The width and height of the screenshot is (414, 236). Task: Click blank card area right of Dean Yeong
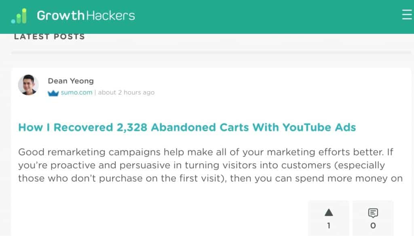click(263, 85)
